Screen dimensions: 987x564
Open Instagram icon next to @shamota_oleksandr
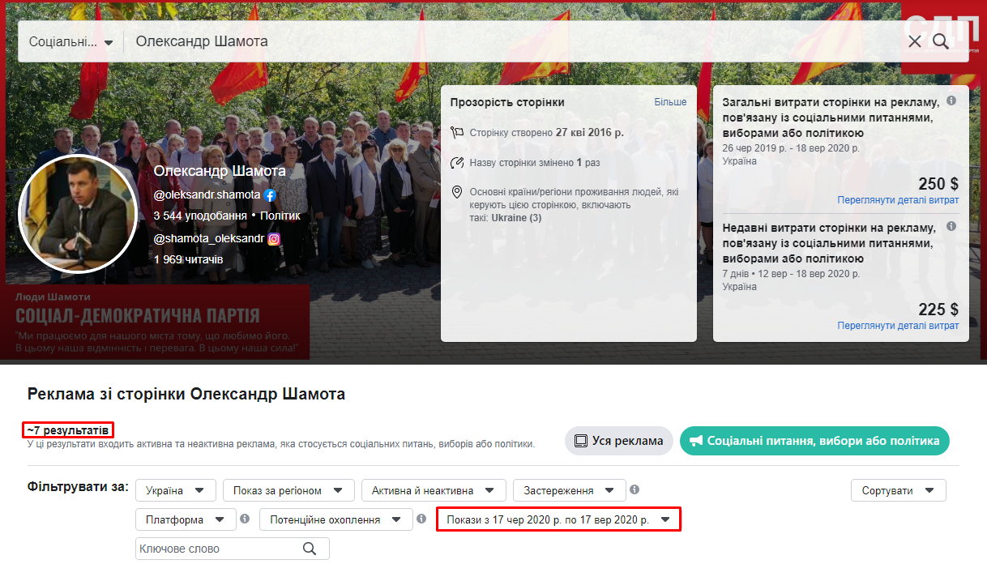tap(274, 239)
